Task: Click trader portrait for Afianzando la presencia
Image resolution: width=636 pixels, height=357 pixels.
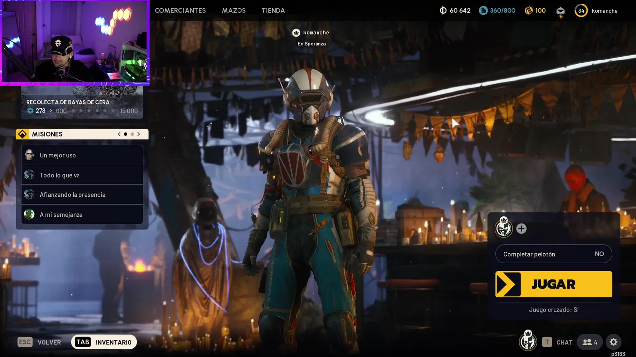Action: pyautogui.click(x=29, y=194)
